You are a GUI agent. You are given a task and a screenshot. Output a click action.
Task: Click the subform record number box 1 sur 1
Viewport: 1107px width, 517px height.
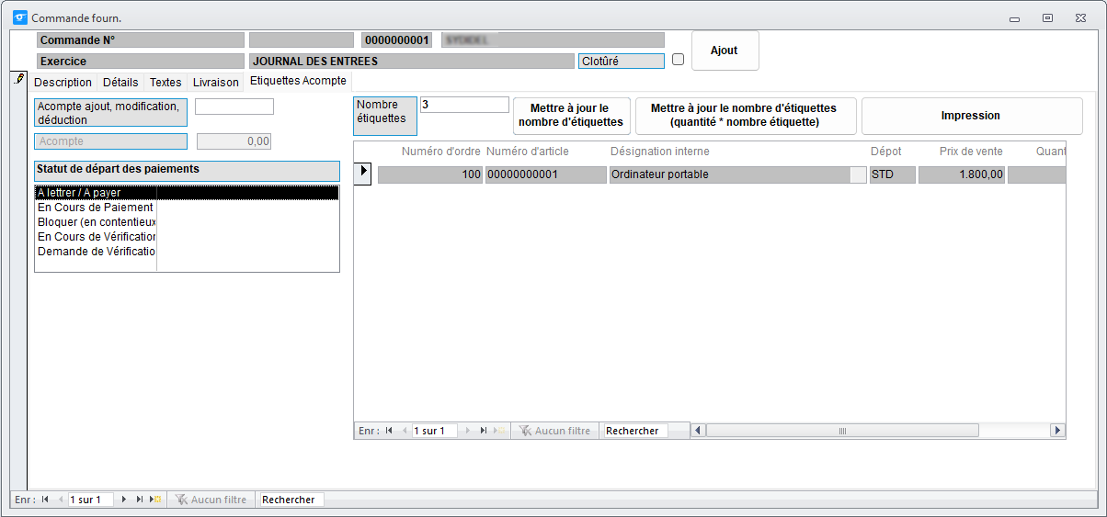434,431
